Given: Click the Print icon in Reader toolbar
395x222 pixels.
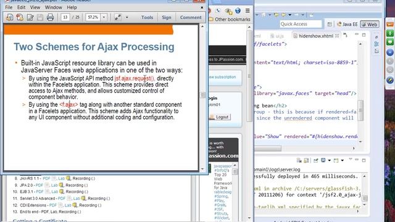Looking at the screenshot, I should tap(50, 17).
